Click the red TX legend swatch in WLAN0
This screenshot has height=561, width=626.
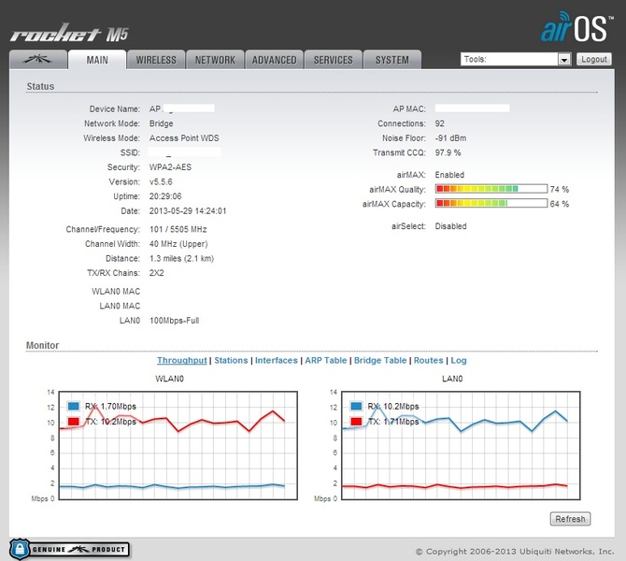(74, 421)
